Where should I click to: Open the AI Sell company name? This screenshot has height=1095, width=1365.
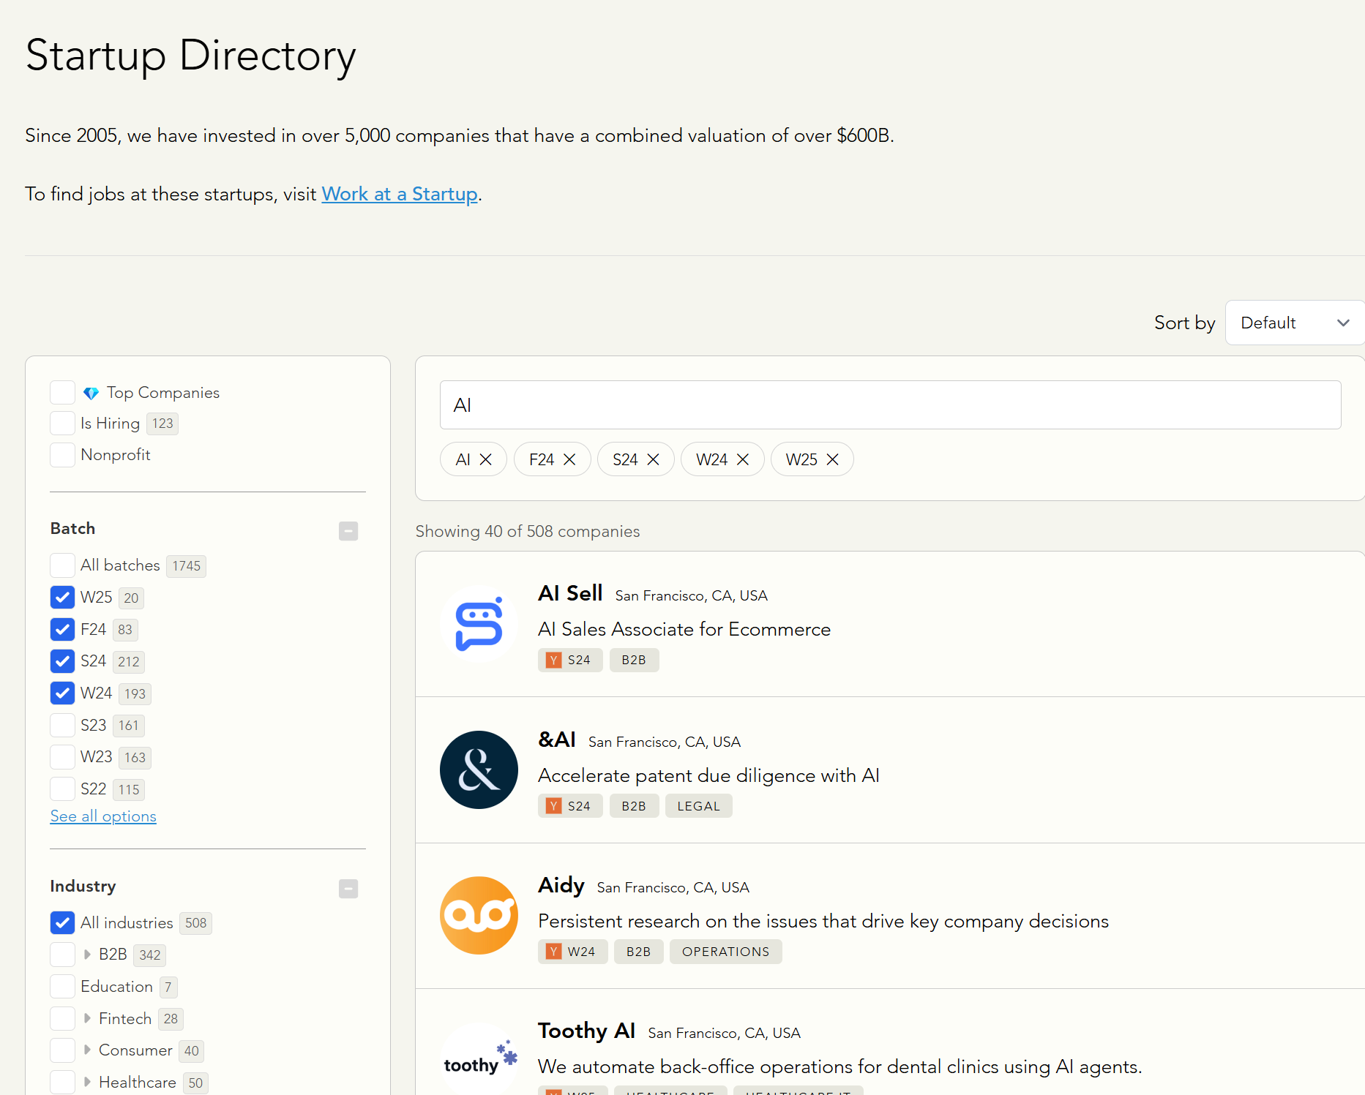(x=570, y=593)
